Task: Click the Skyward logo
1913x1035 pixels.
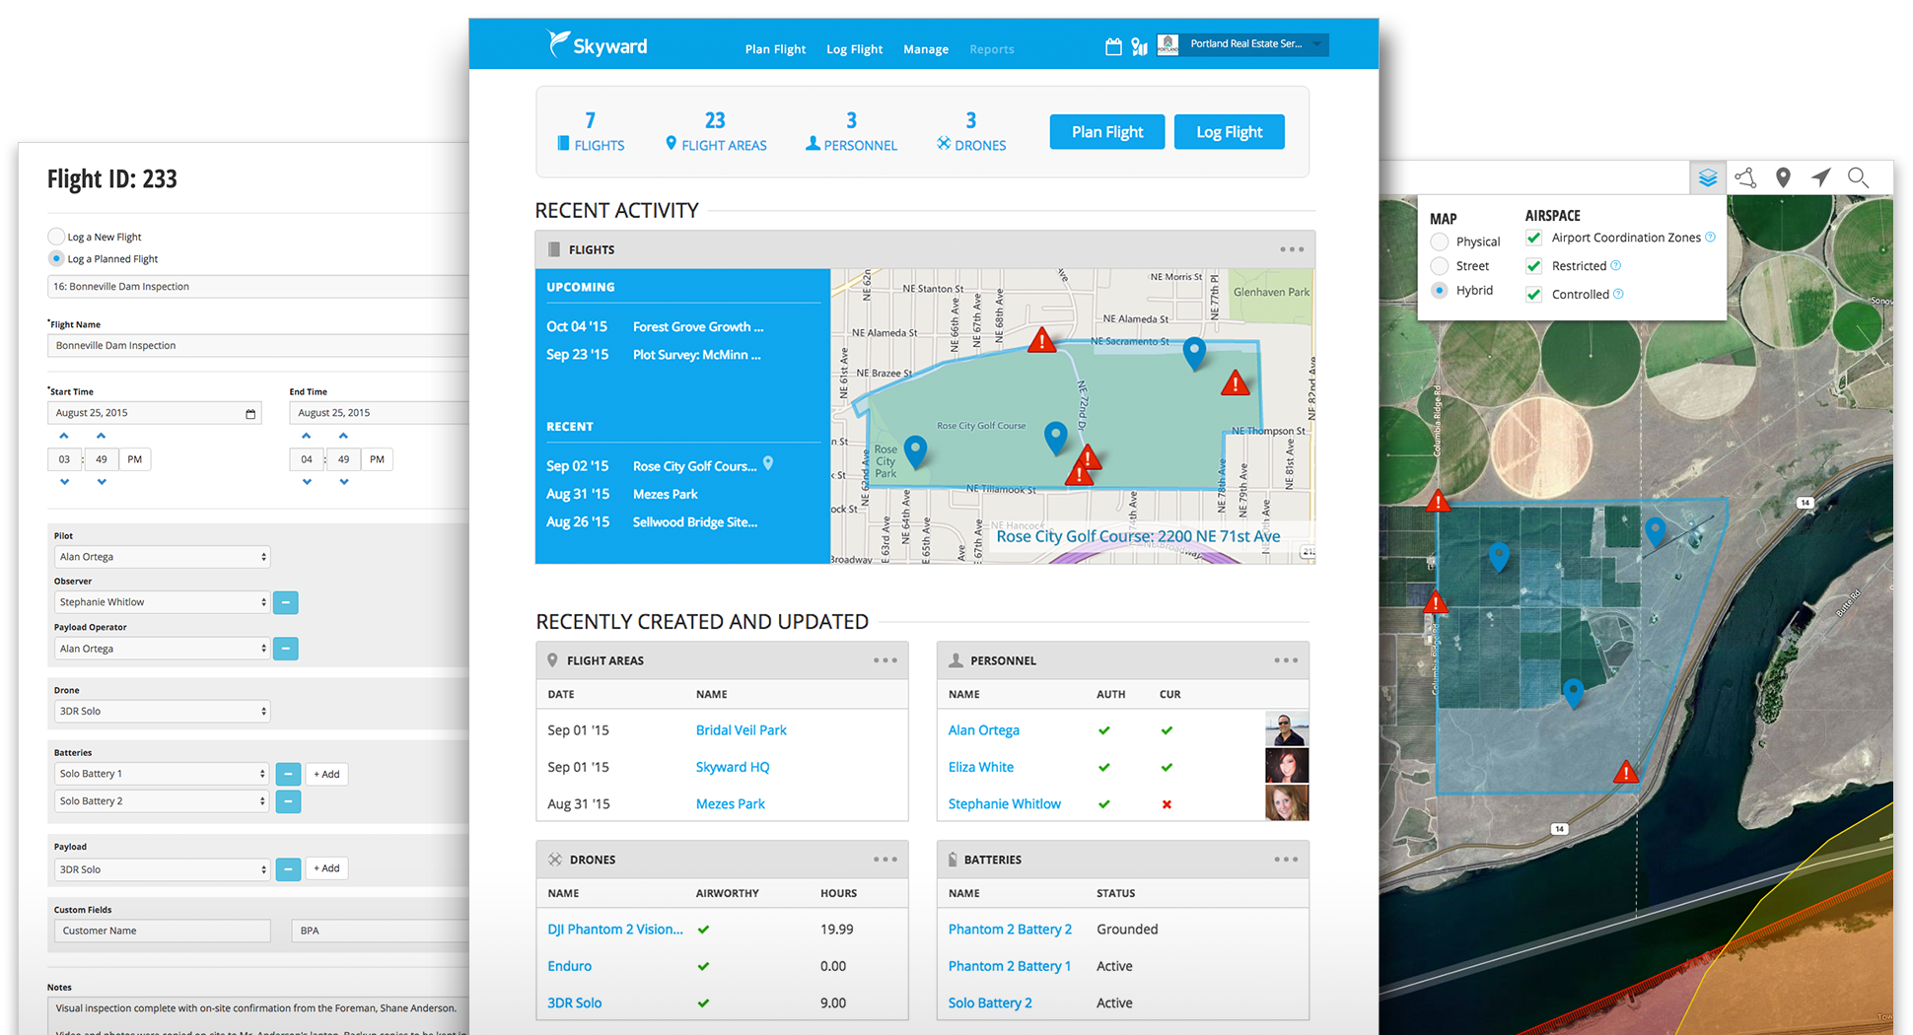Action: pyautogui.click(x=597, y=44)
